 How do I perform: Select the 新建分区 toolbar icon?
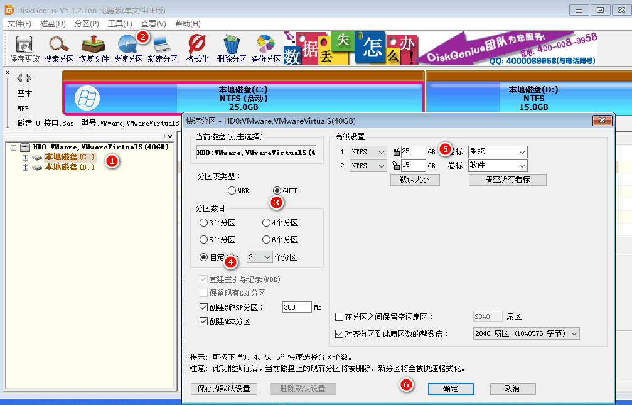point(162,47)
